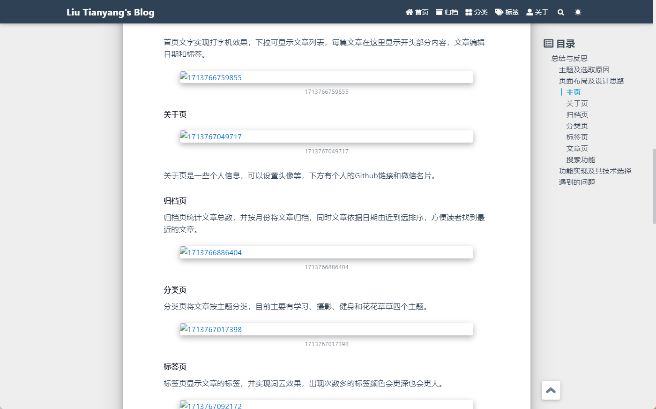Click the scroll-to-top arrow button
Screen dimensions: 656x409
tap(551, 390)
